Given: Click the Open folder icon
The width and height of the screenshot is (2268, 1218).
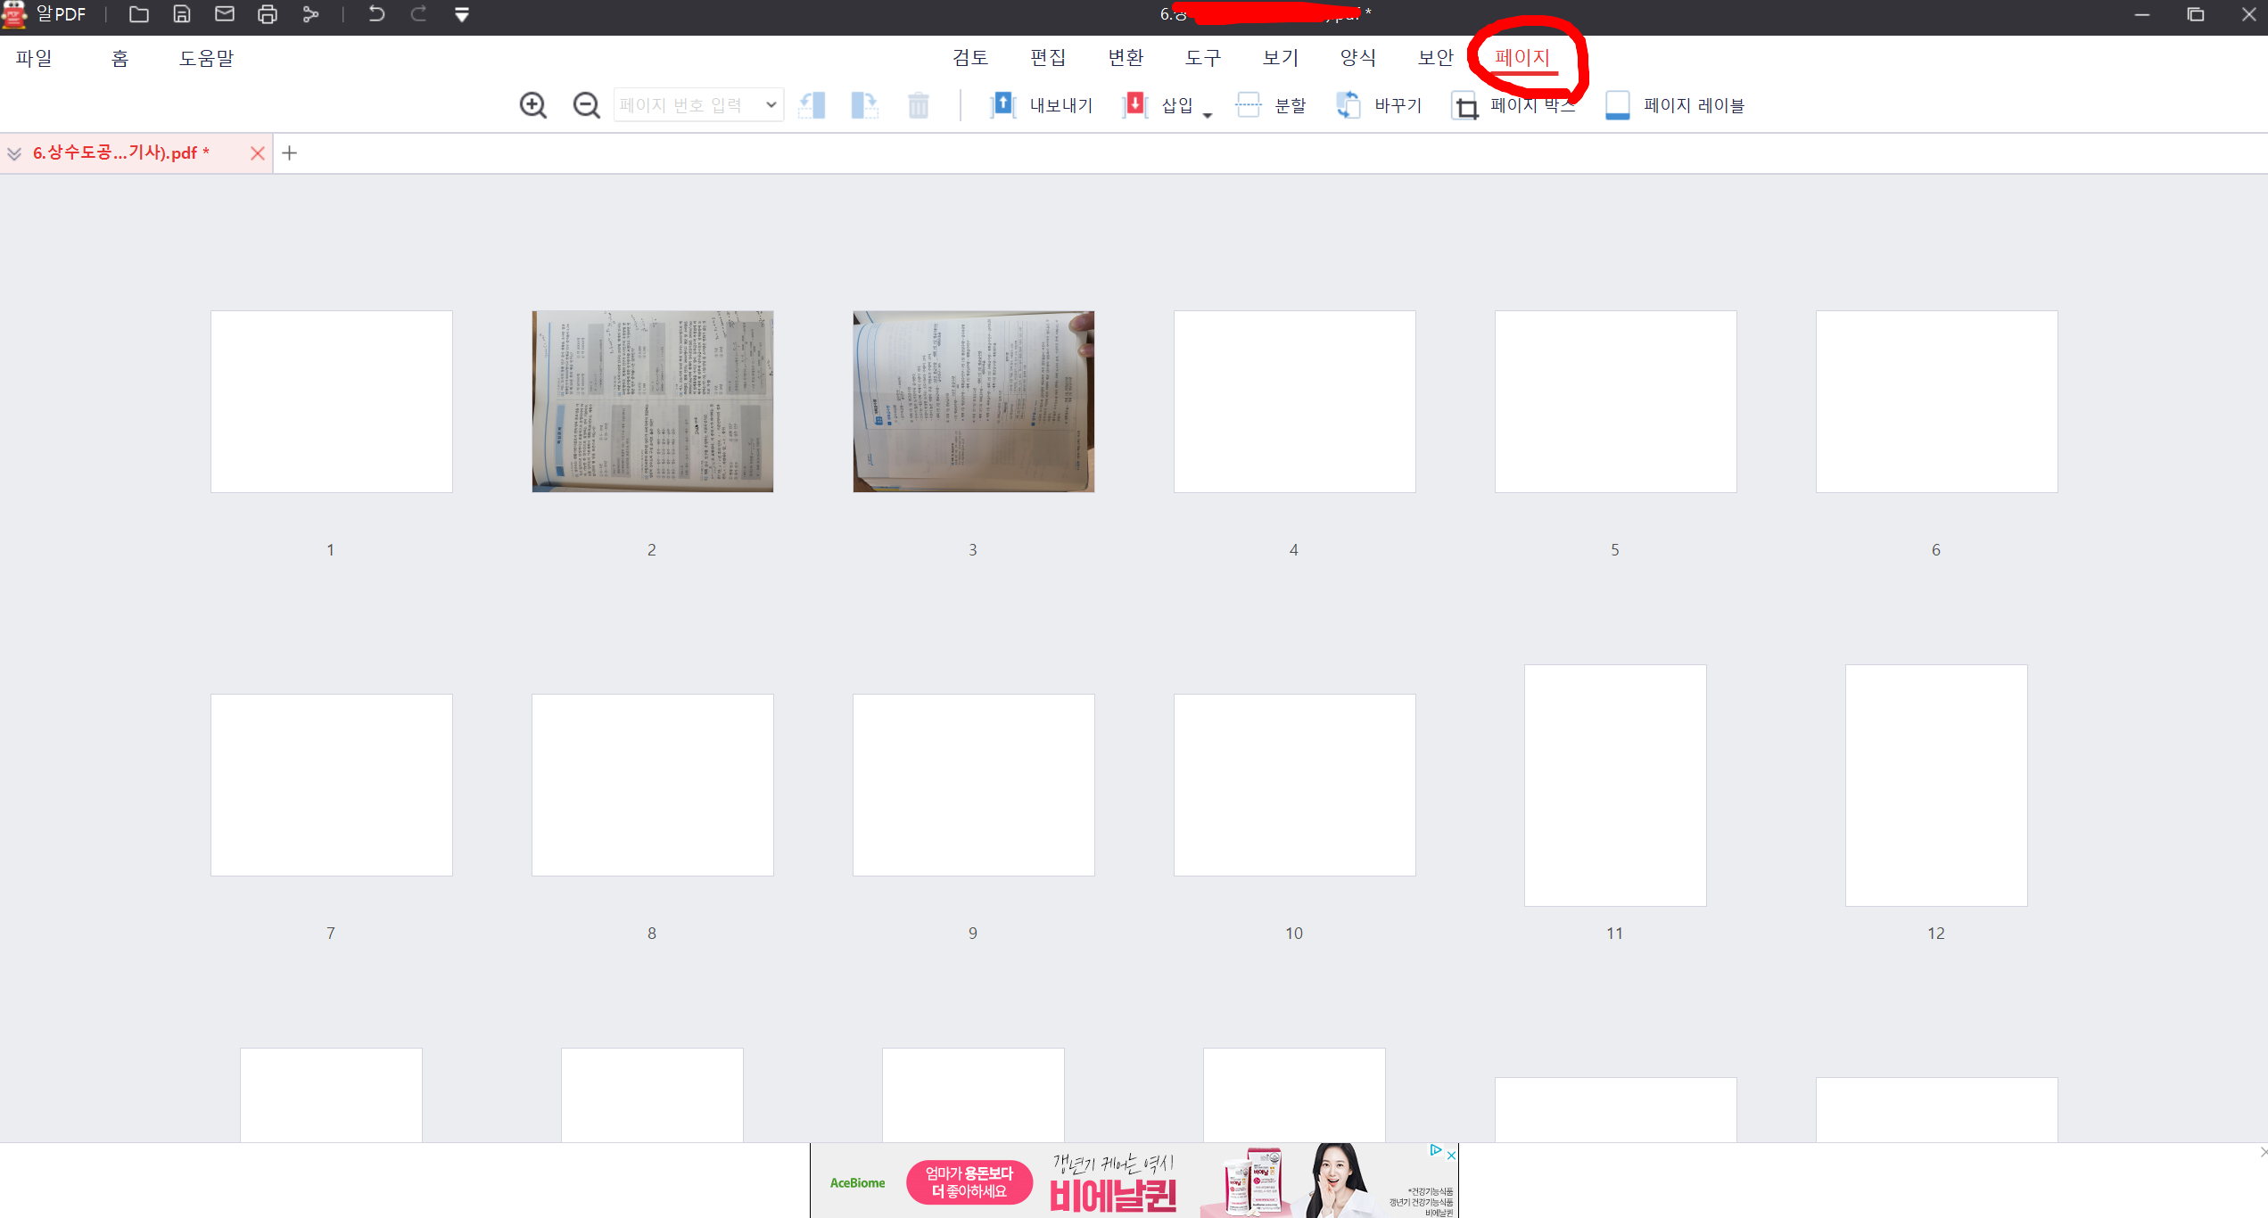Looking at the screenshot, I should click(138, 14).
